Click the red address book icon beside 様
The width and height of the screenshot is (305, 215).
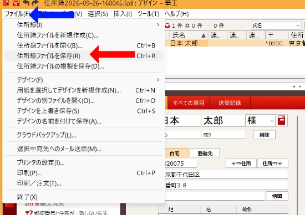[282, 120]
